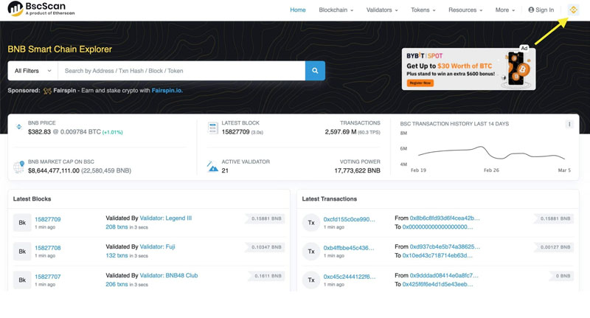Screen dimensions: 590x318
Task: Open To address 0x425f6f6e4d1d5e43eeb…
Action: click(438, 284)
